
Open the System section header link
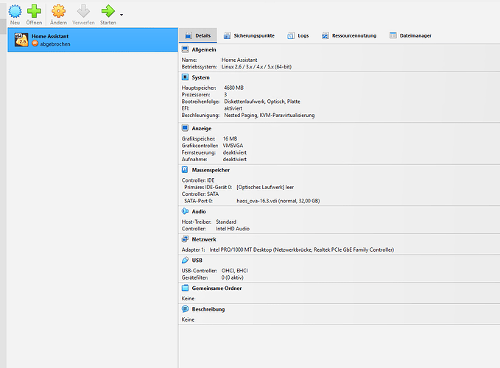tap(200, 77)
